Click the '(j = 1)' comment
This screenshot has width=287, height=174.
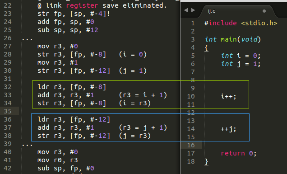point(133,71)
